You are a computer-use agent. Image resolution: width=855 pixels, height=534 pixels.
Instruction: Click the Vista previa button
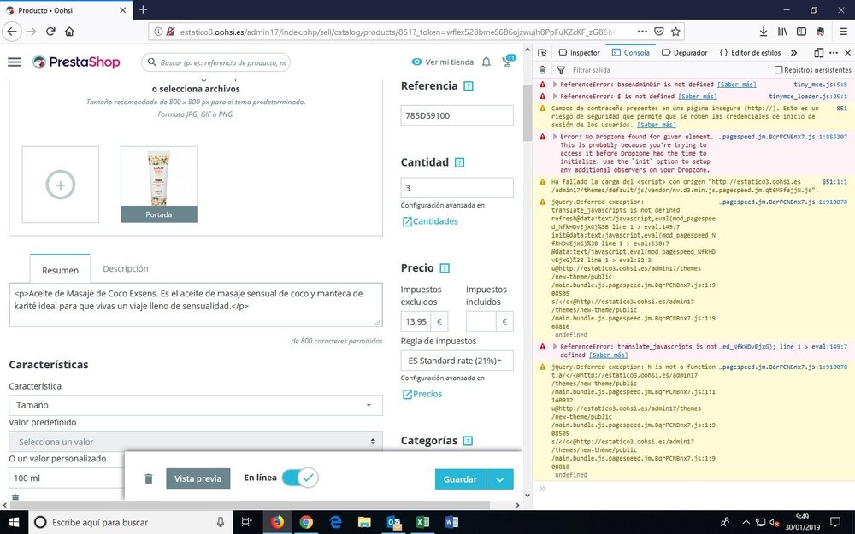point(198,478)
